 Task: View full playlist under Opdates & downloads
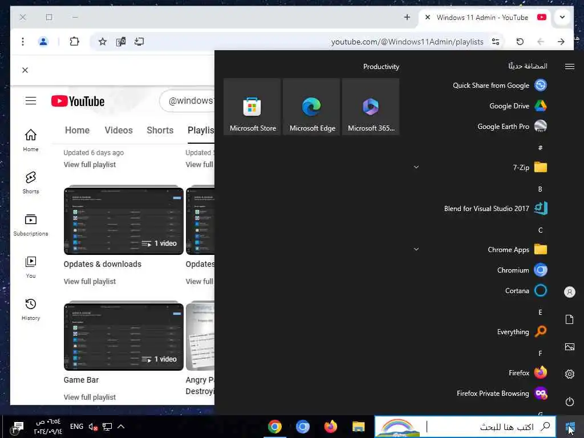[x=90, y=282]
